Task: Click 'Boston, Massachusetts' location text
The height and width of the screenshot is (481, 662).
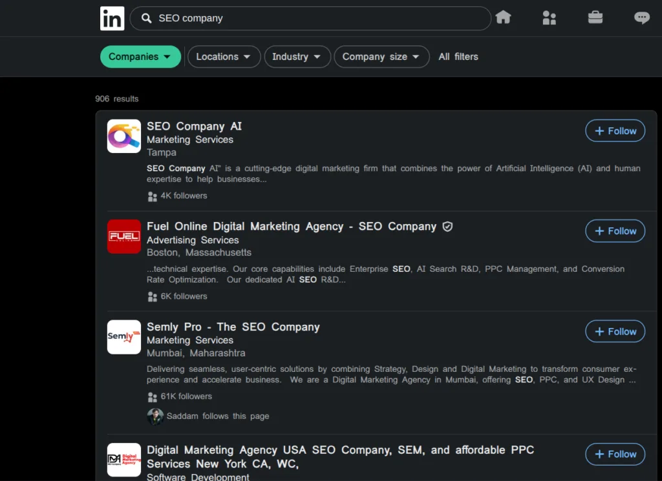Action: pyautogui.click(x=199, y=252)
